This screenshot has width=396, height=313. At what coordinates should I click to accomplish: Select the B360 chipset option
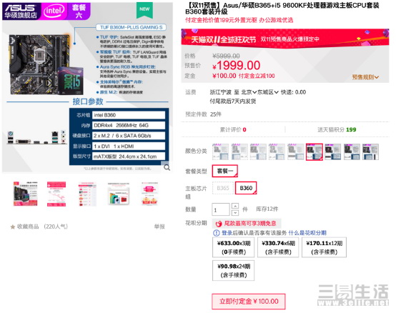pyautogui.click(x=246, y=188)
